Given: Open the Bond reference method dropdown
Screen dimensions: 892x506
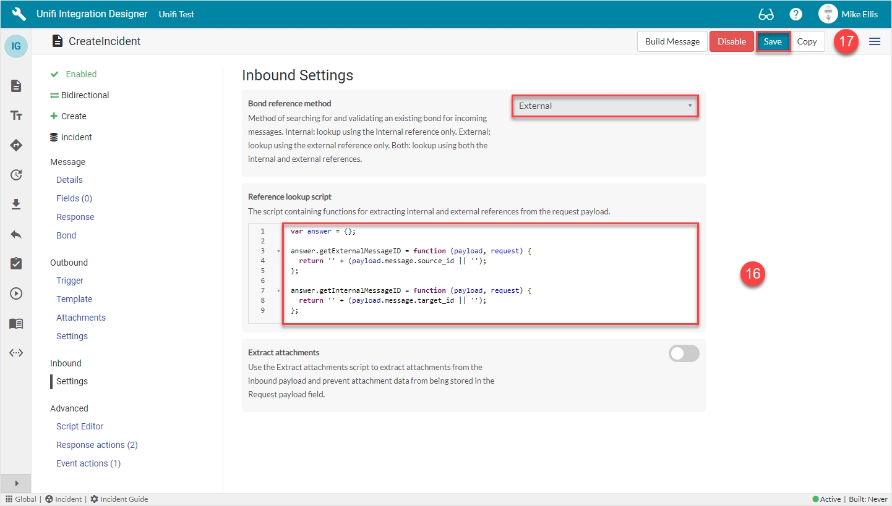Looking at the screenshot, I should 605,106.
